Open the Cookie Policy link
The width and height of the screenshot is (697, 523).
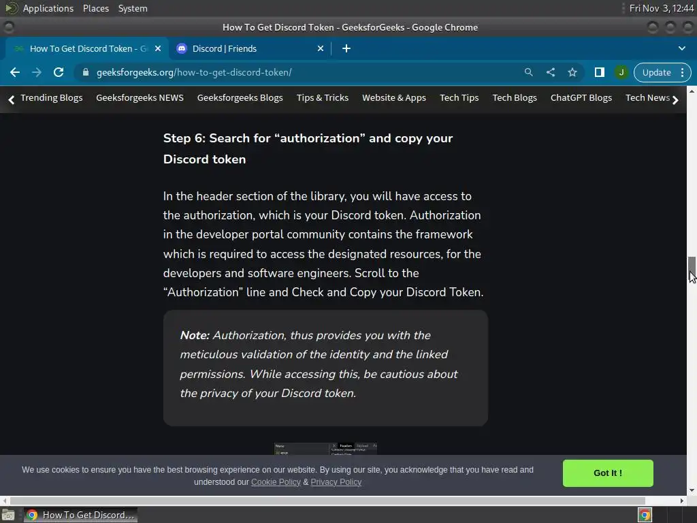276,482
